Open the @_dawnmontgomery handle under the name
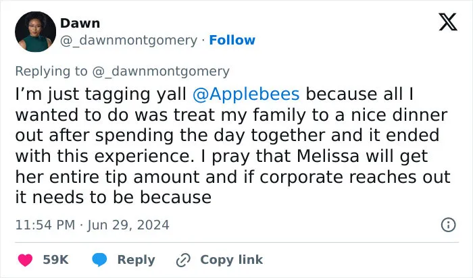The width and height of the screenshot is (473, 278). pyautogui.click(x=129, y=40)
